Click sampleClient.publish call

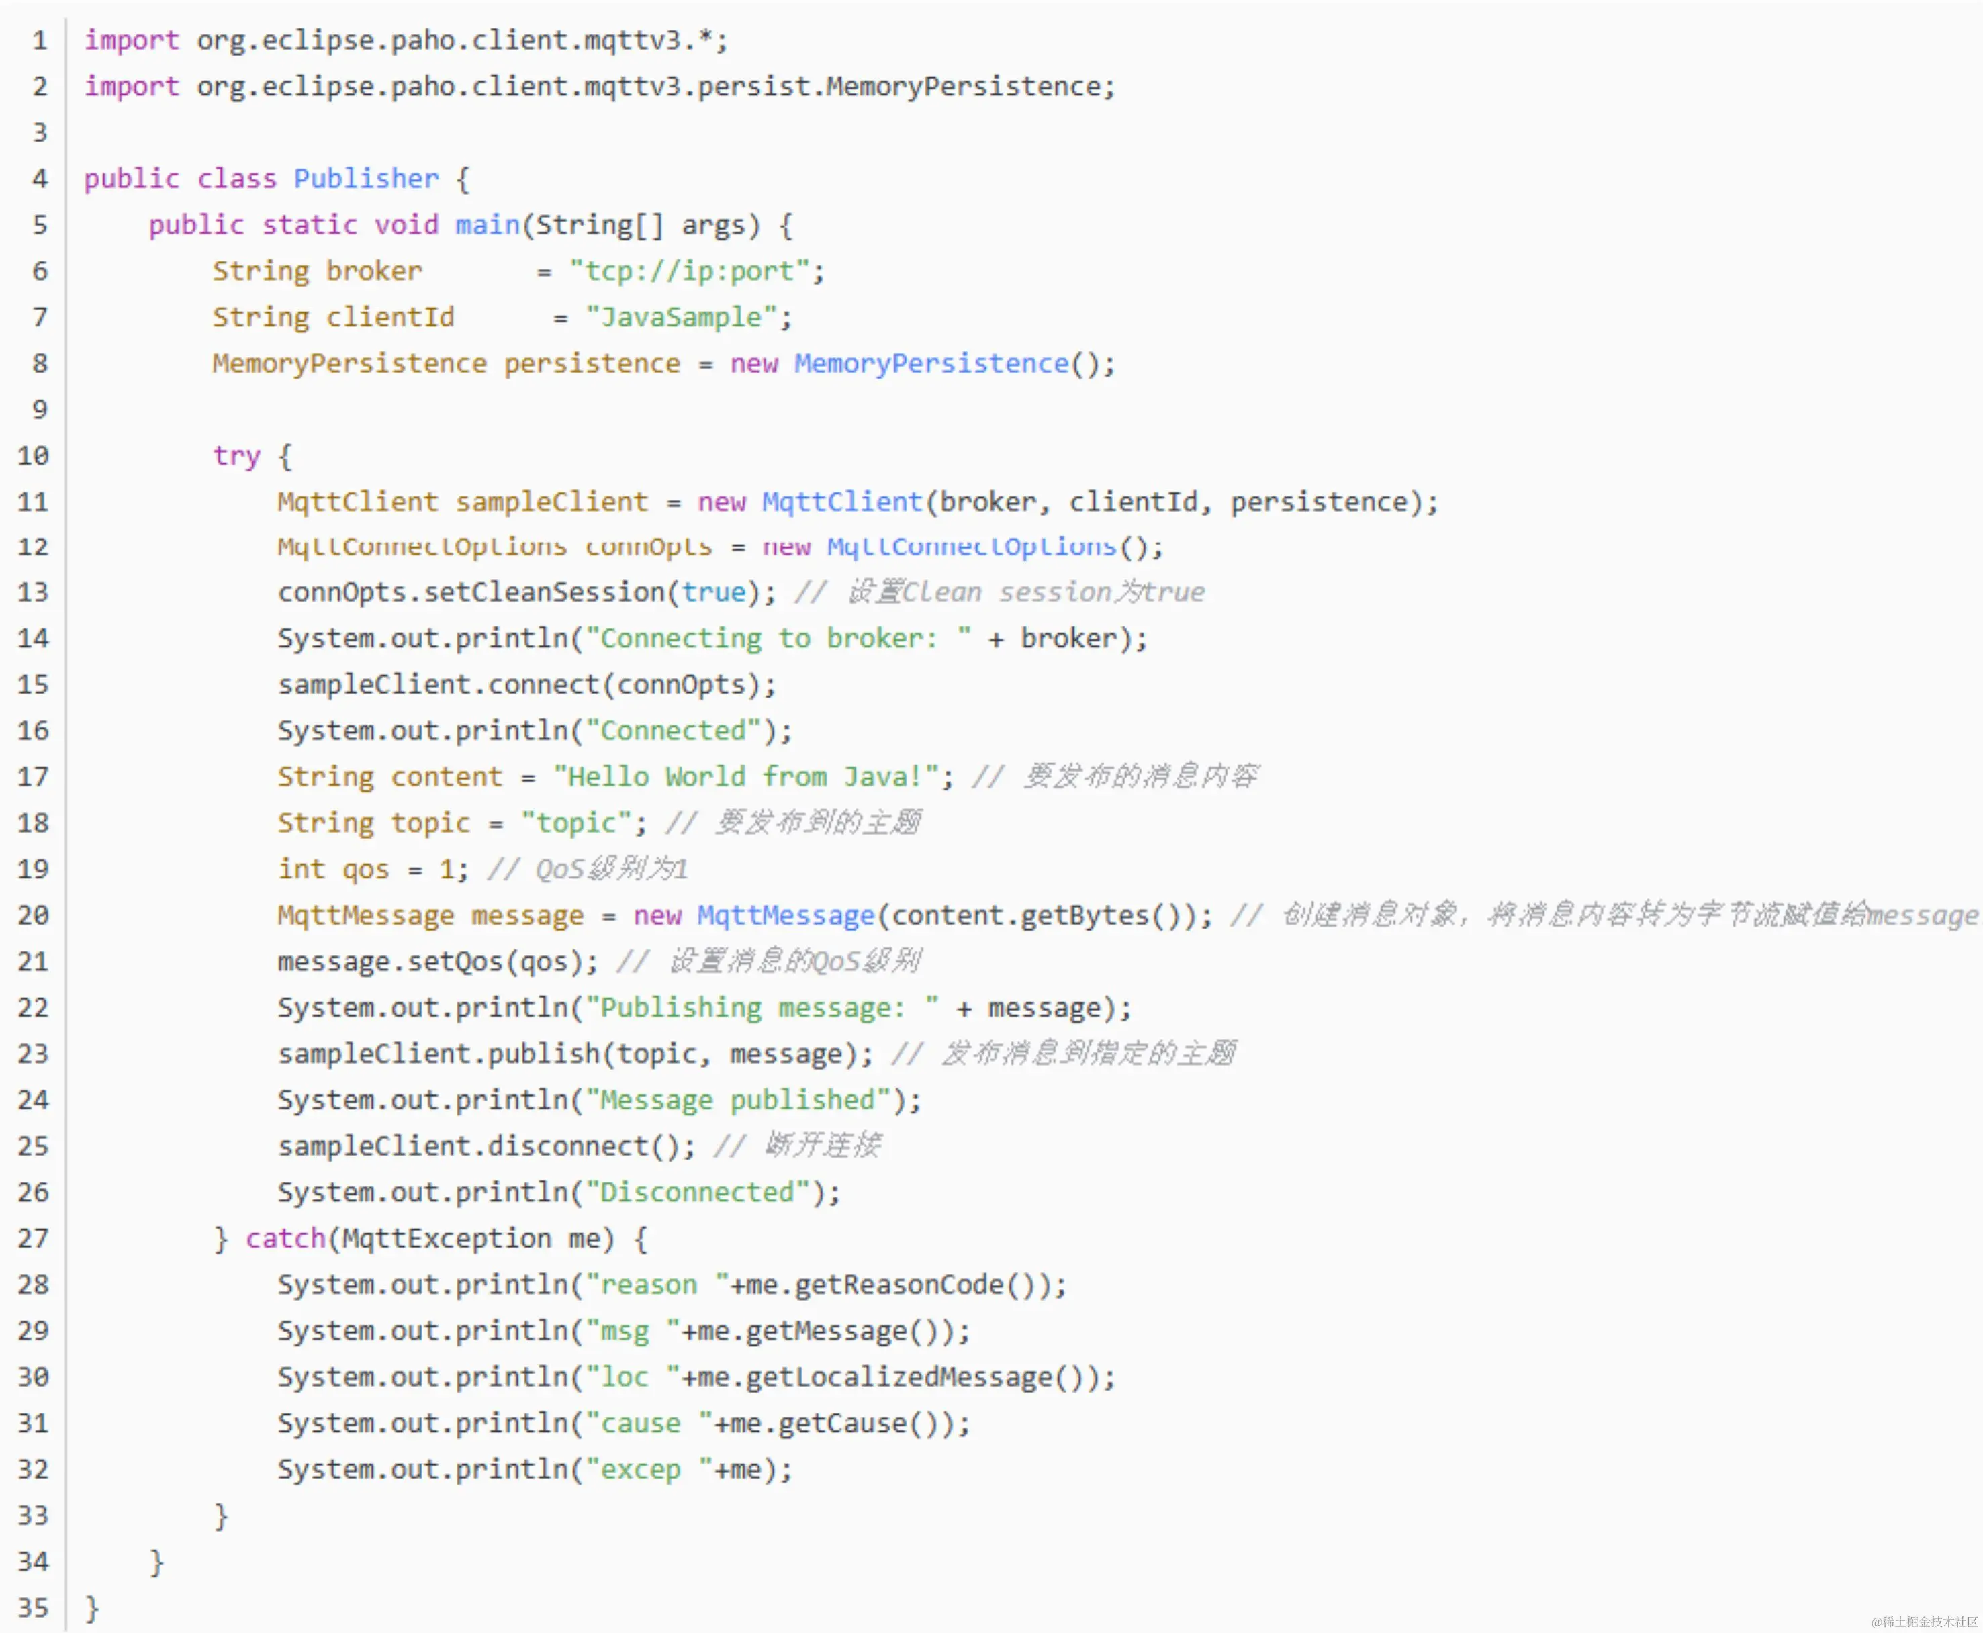pyautogui.click(x=439, y=1054)
